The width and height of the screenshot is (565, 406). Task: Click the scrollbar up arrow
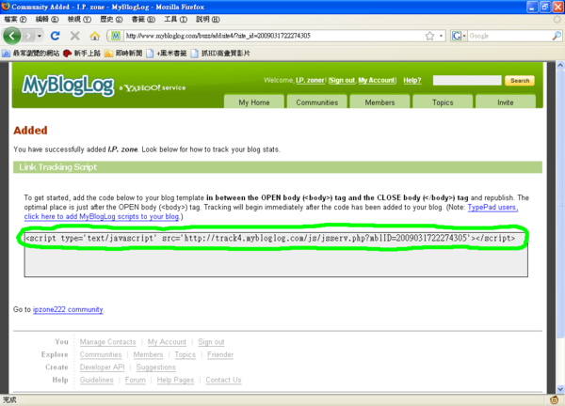560,66
